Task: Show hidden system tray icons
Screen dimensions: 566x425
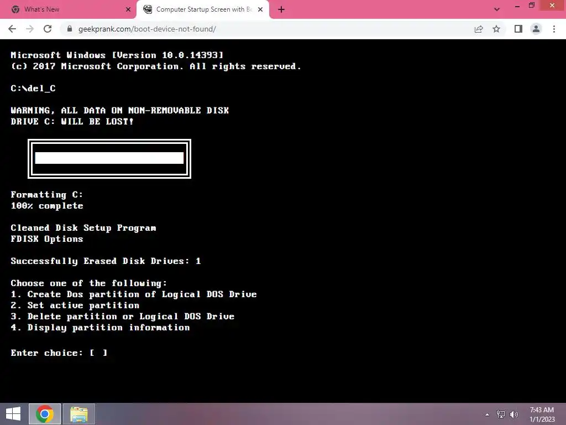Action: coord(488,414)
